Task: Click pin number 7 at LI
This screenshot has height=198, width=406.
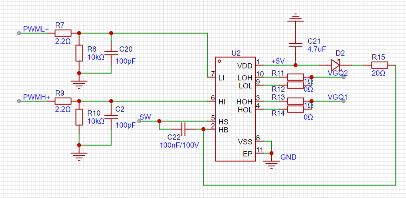Action: (x=213, y=74)
